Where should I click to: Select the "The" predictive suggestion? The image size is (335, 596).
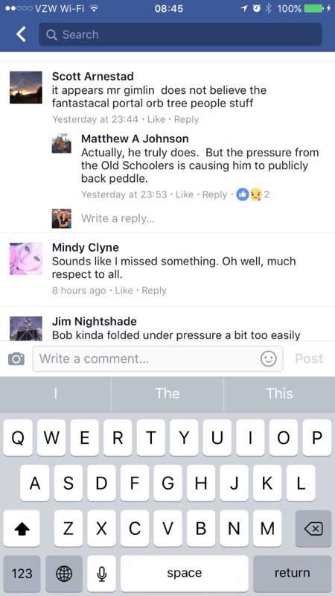click(x=167, y=394)
